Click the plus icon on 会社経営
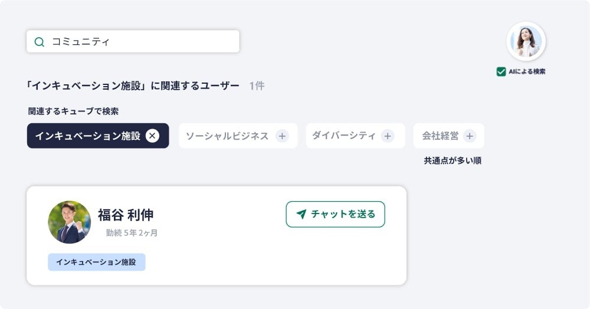This screenshot has height=309, width=590. [x=470, y=136]
